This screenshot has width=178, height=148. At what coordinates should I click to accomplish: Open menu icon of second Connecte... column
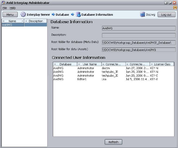pyautogui.click(x=127, y=64)
